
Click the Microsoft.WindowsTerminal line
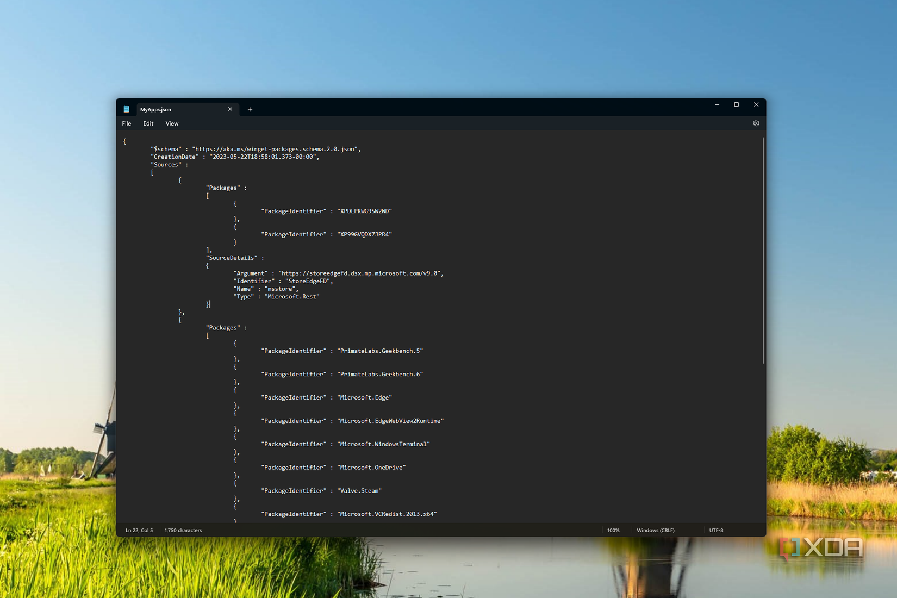coord(345,444)
